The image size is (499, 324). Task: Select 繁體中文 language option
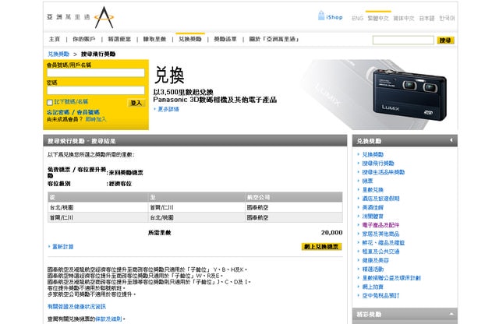click(378, 19)
